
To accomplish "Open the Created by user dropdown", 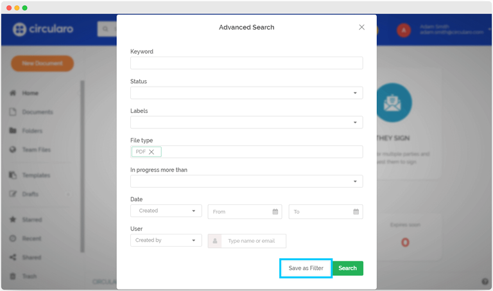I will pyautogui.click(x=166, y=240).
